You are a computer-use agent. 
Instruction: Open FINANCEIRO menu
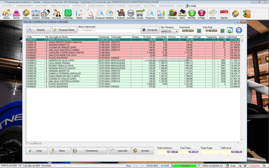135,6
